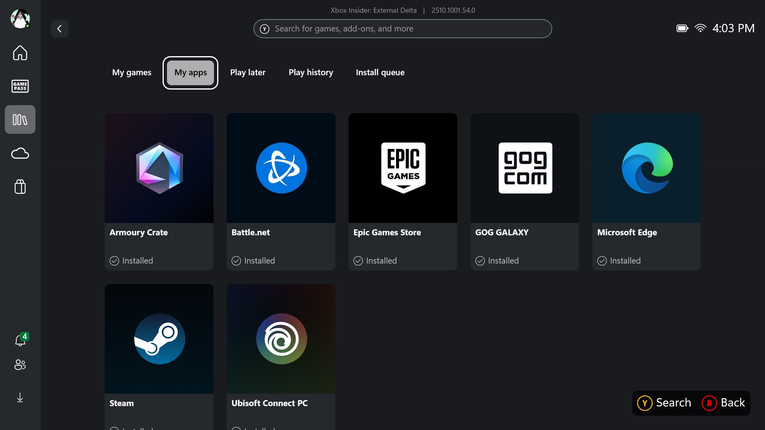Screen dimensions: 765x430
Task: Switch to Play later tab
Action: pyautogui.click(x=247, y=72)
